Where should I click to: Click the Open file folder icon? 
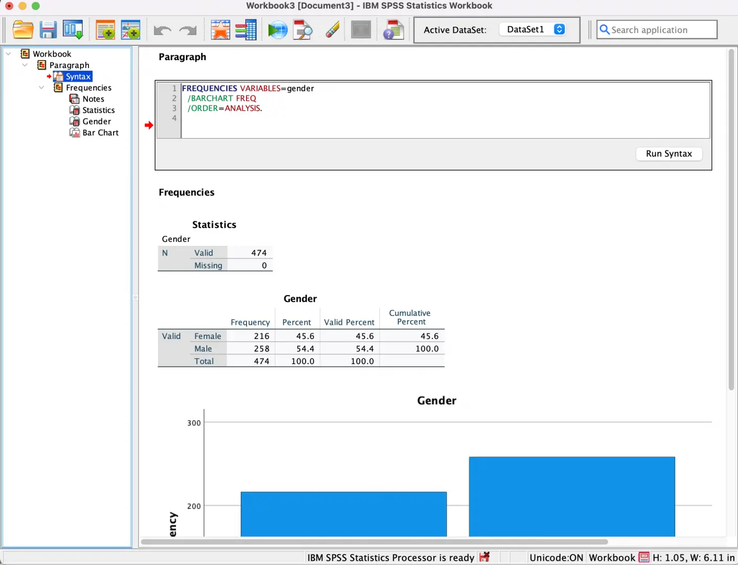coord(23,30)
